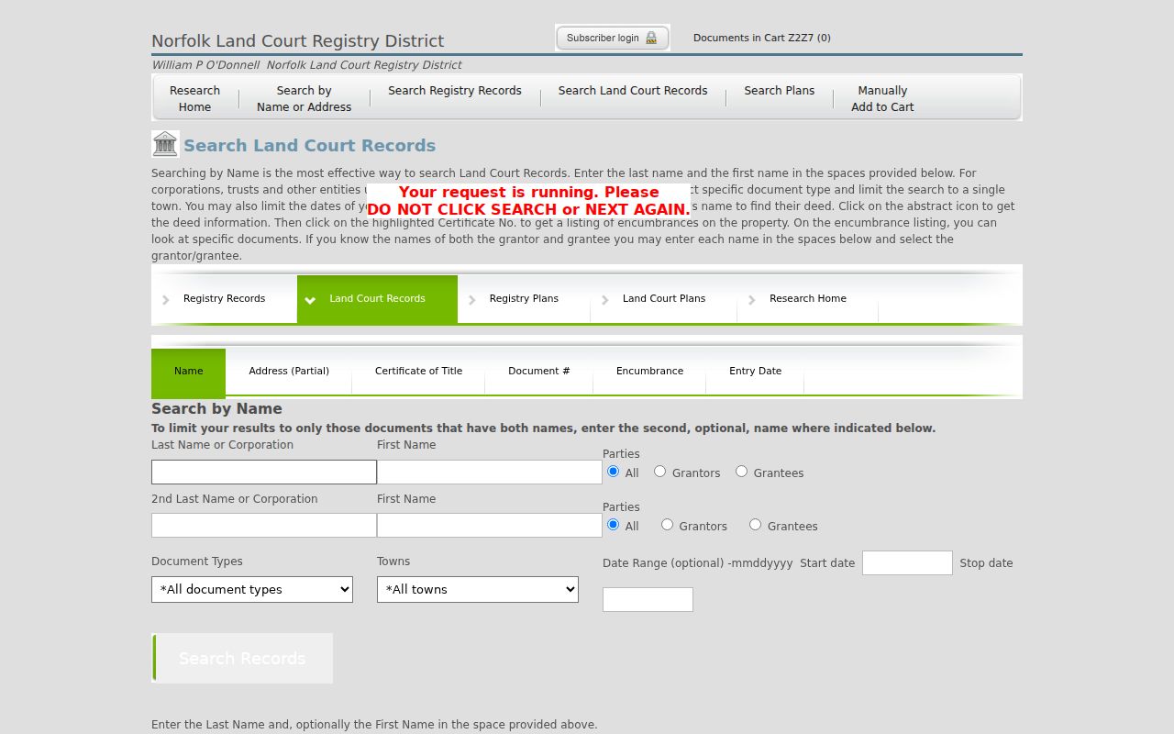Screen dimensions: 1174x734
Task: Click the courthouse building icon
Action: click(x=165, y=144)
